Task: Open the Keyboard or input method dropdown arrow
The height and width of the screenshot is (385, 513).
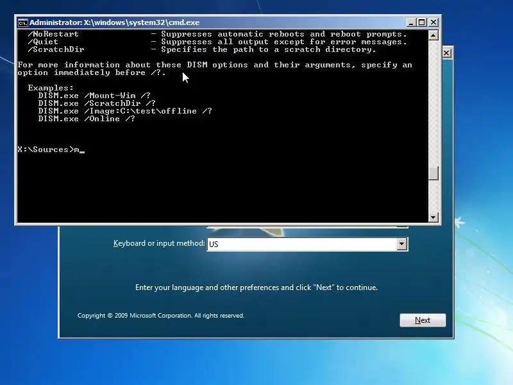Action: point(402,244)
